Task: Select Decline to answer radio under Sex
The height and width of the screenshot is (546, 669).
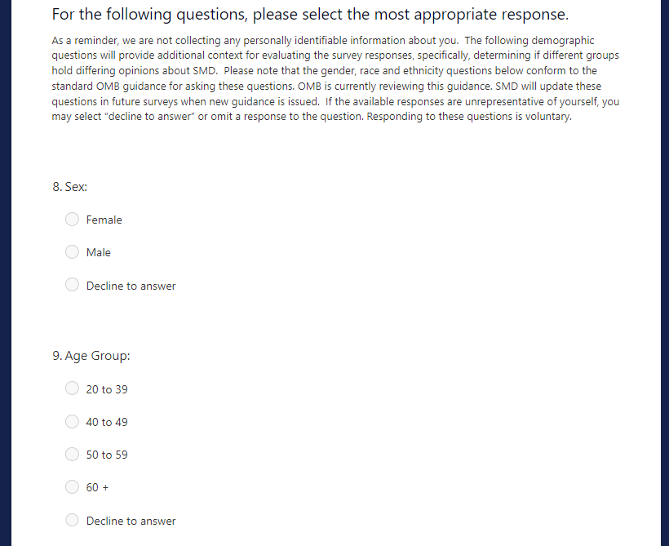Action: point(73,285)
